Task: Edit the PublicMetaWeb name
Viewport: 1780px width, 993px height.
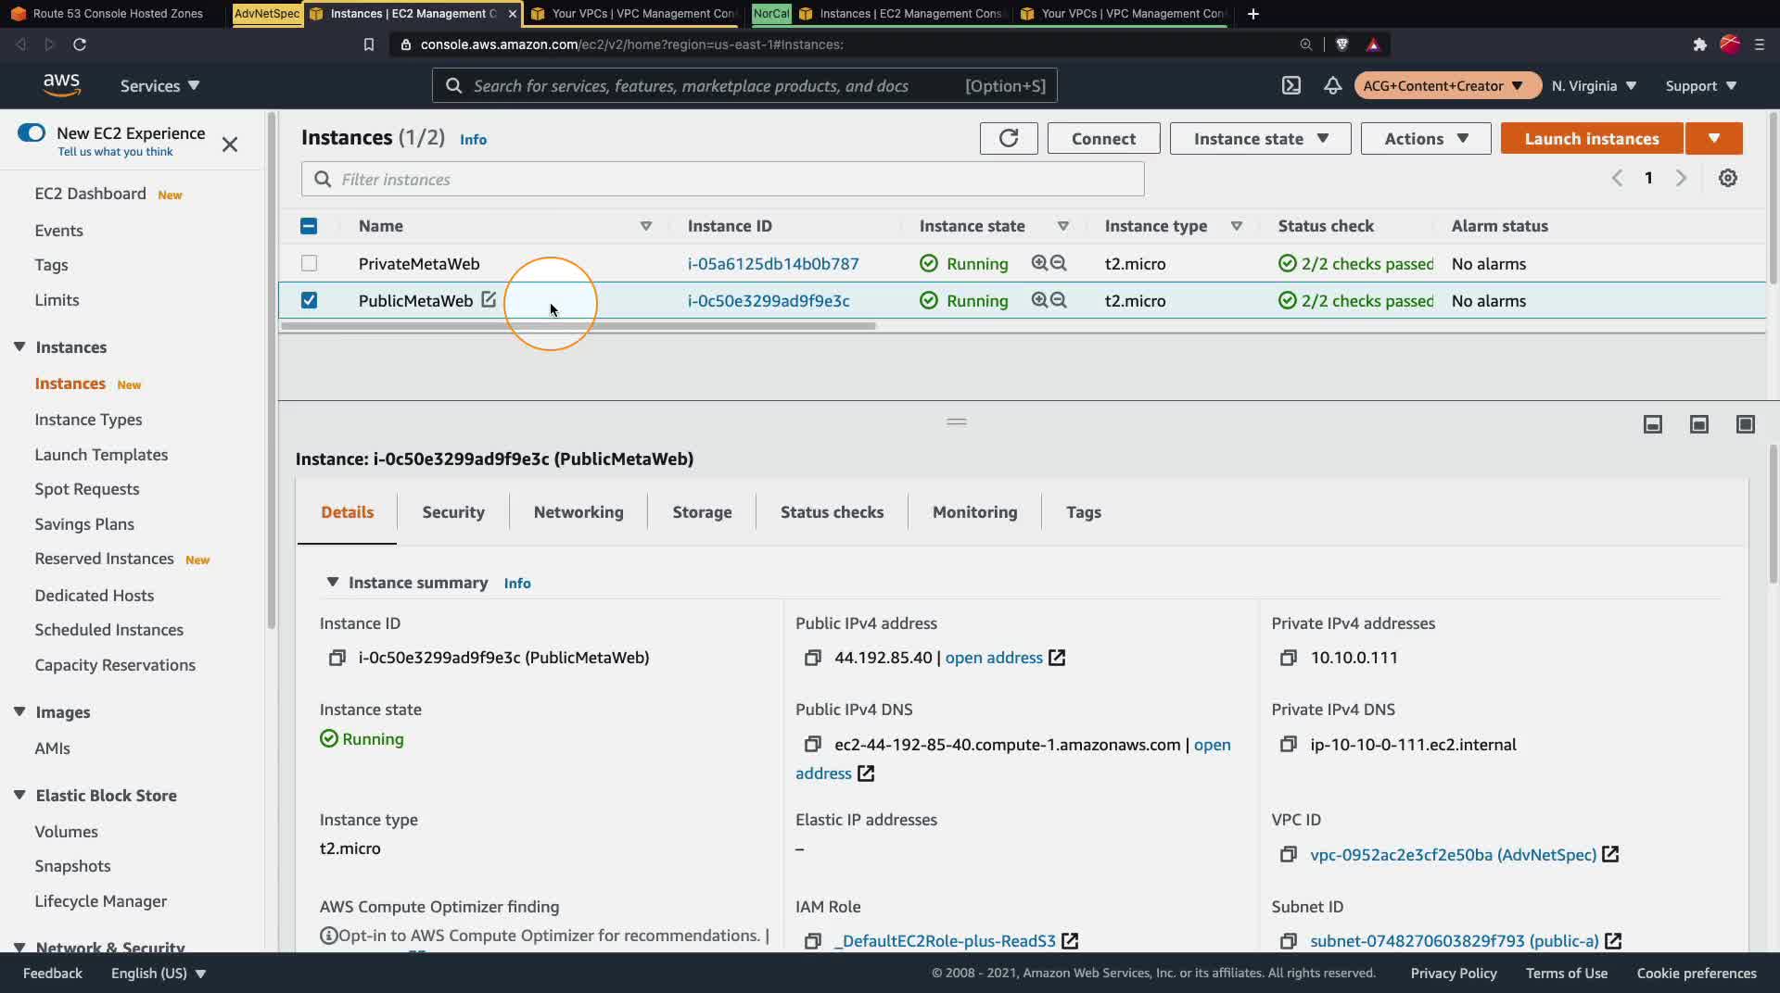Action: [x=489, y=300]
